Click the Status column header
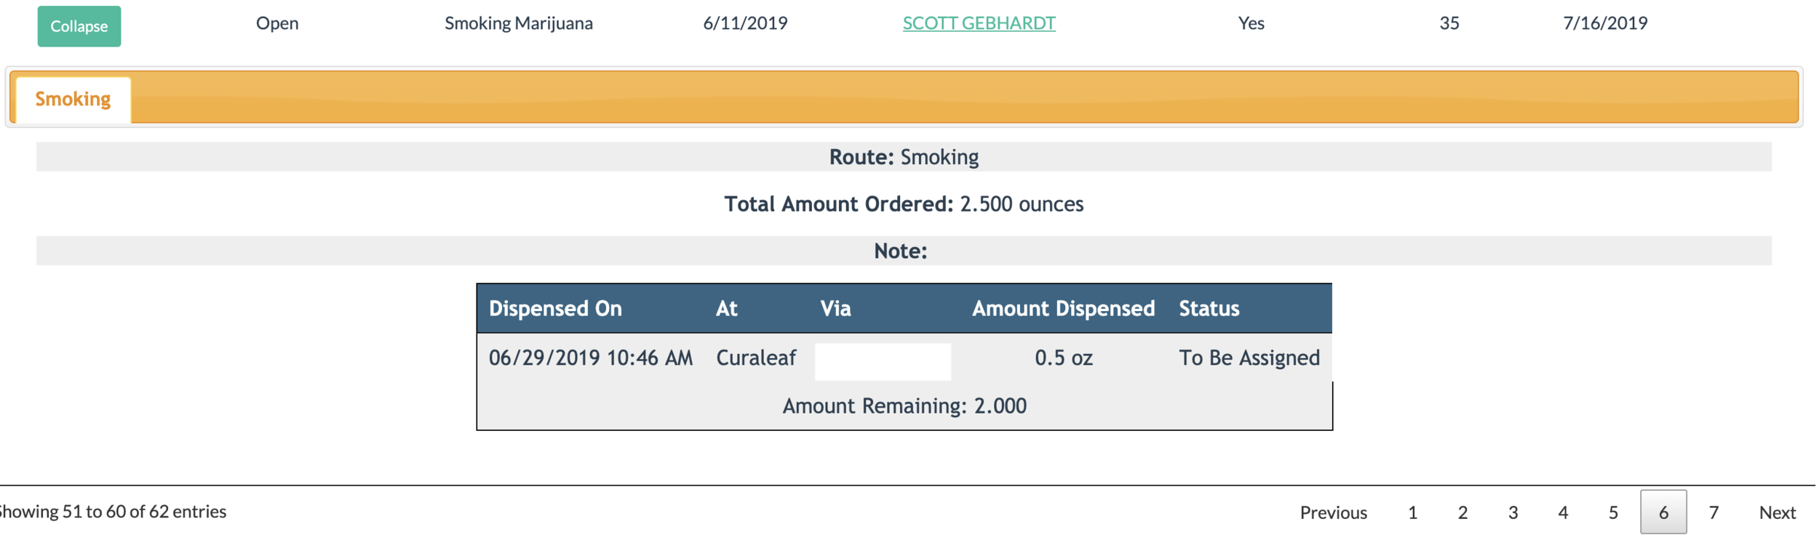Viewport: 1819px width, 540px height. 1209,308
